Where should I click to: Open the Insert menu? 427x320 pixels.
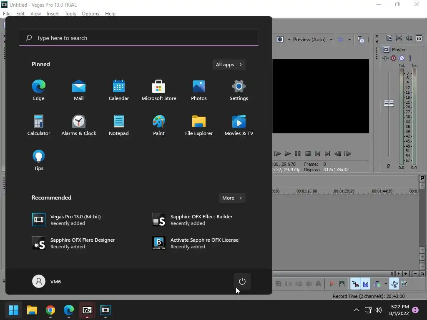53,14
